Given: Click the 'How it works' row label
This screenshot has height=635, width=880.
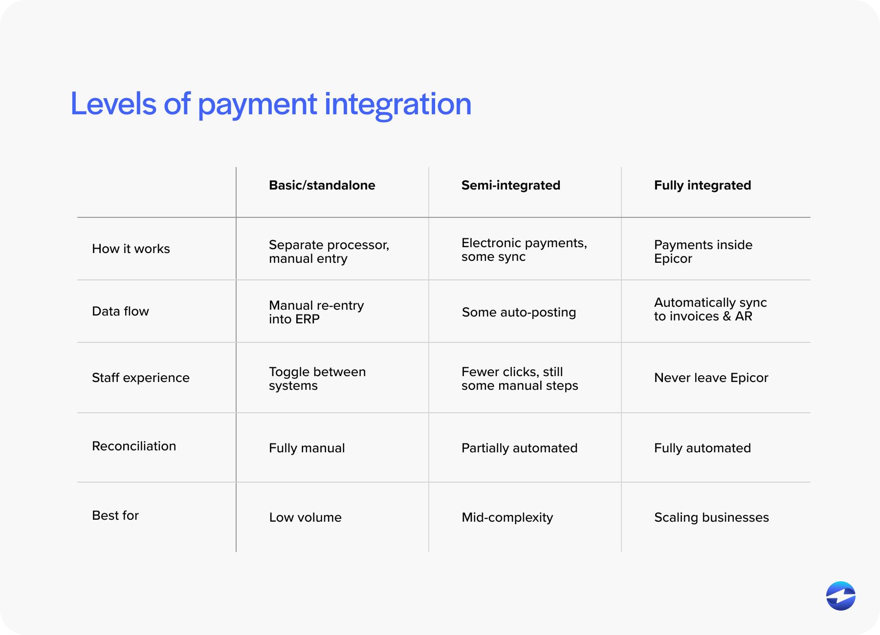Looking at the screenshot, I should pos(131,249).
